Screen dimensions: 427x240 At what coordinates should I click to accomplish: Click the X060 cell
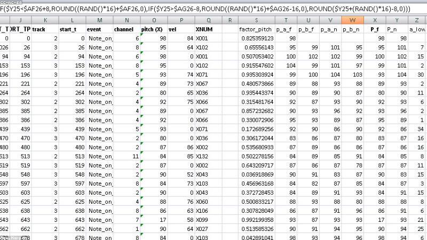click(209, 202)
